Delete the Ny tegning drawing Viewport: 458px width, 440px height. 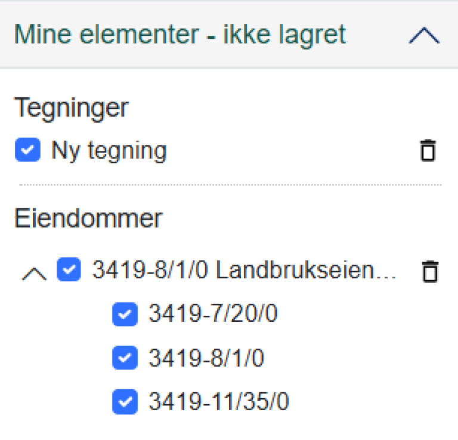428,150
